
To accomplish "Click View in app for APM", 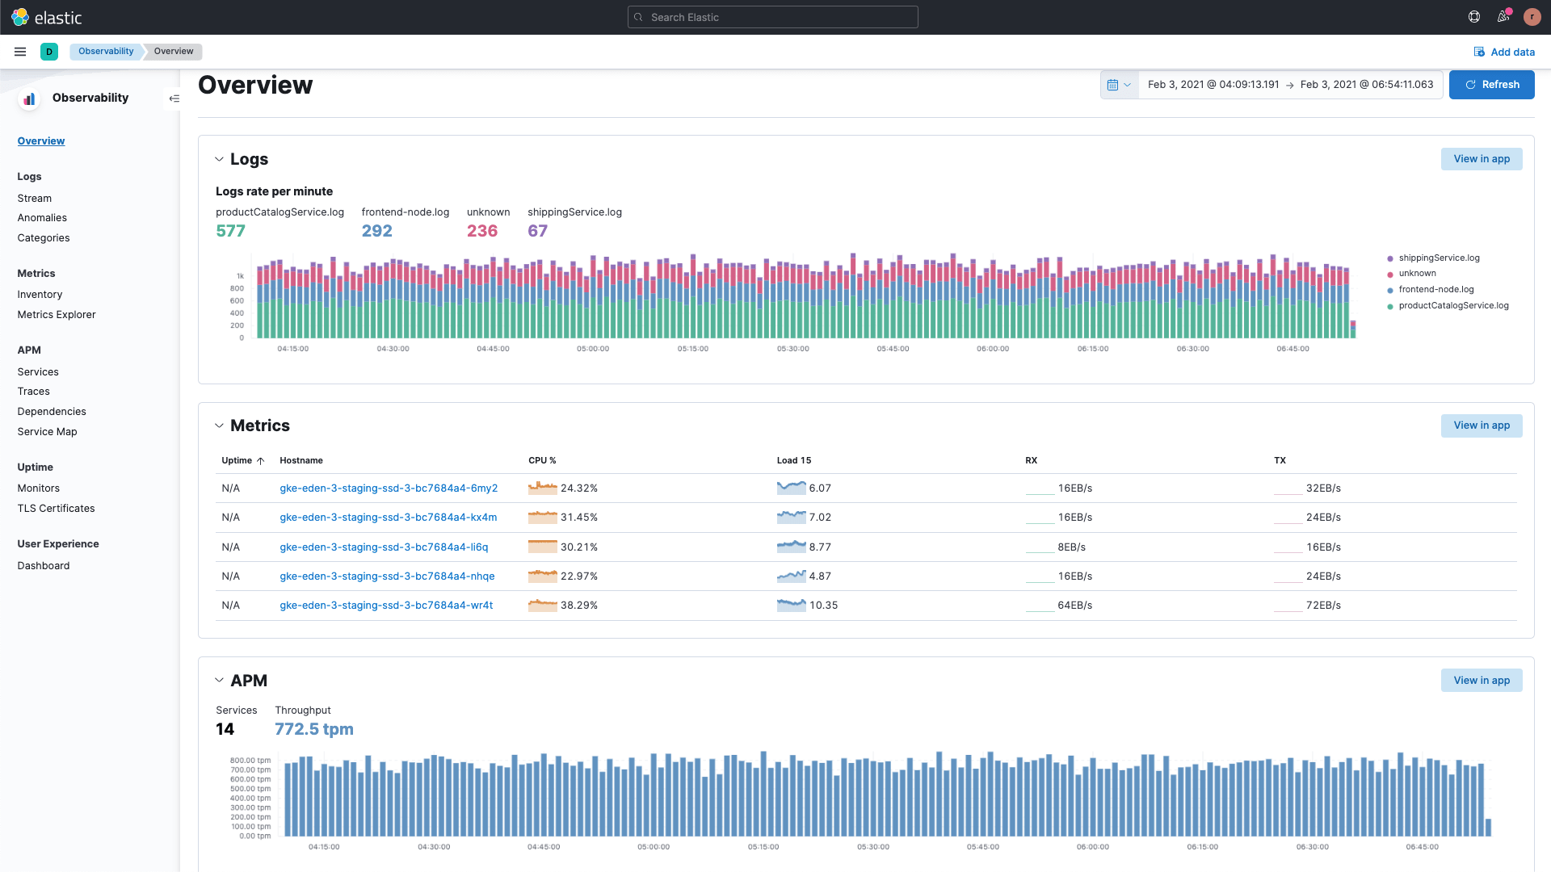I will [1481, 681].
